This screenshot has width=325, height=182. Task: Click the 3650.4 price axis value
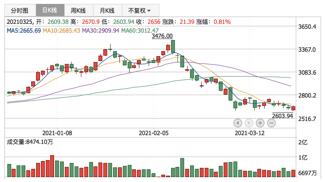pos(307,26)
